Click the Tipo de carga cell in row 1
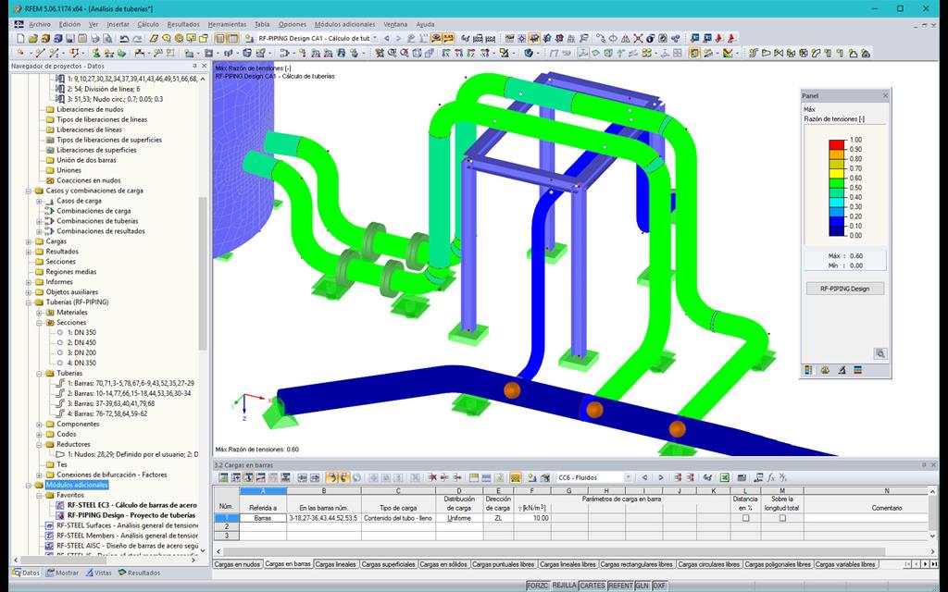The height and width of the screenshot is (592, 948). click(x=398, y=518)
